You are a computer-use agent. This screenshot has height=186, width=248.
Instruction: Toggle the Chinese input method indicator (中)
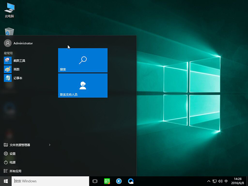[x=226, y=181]
